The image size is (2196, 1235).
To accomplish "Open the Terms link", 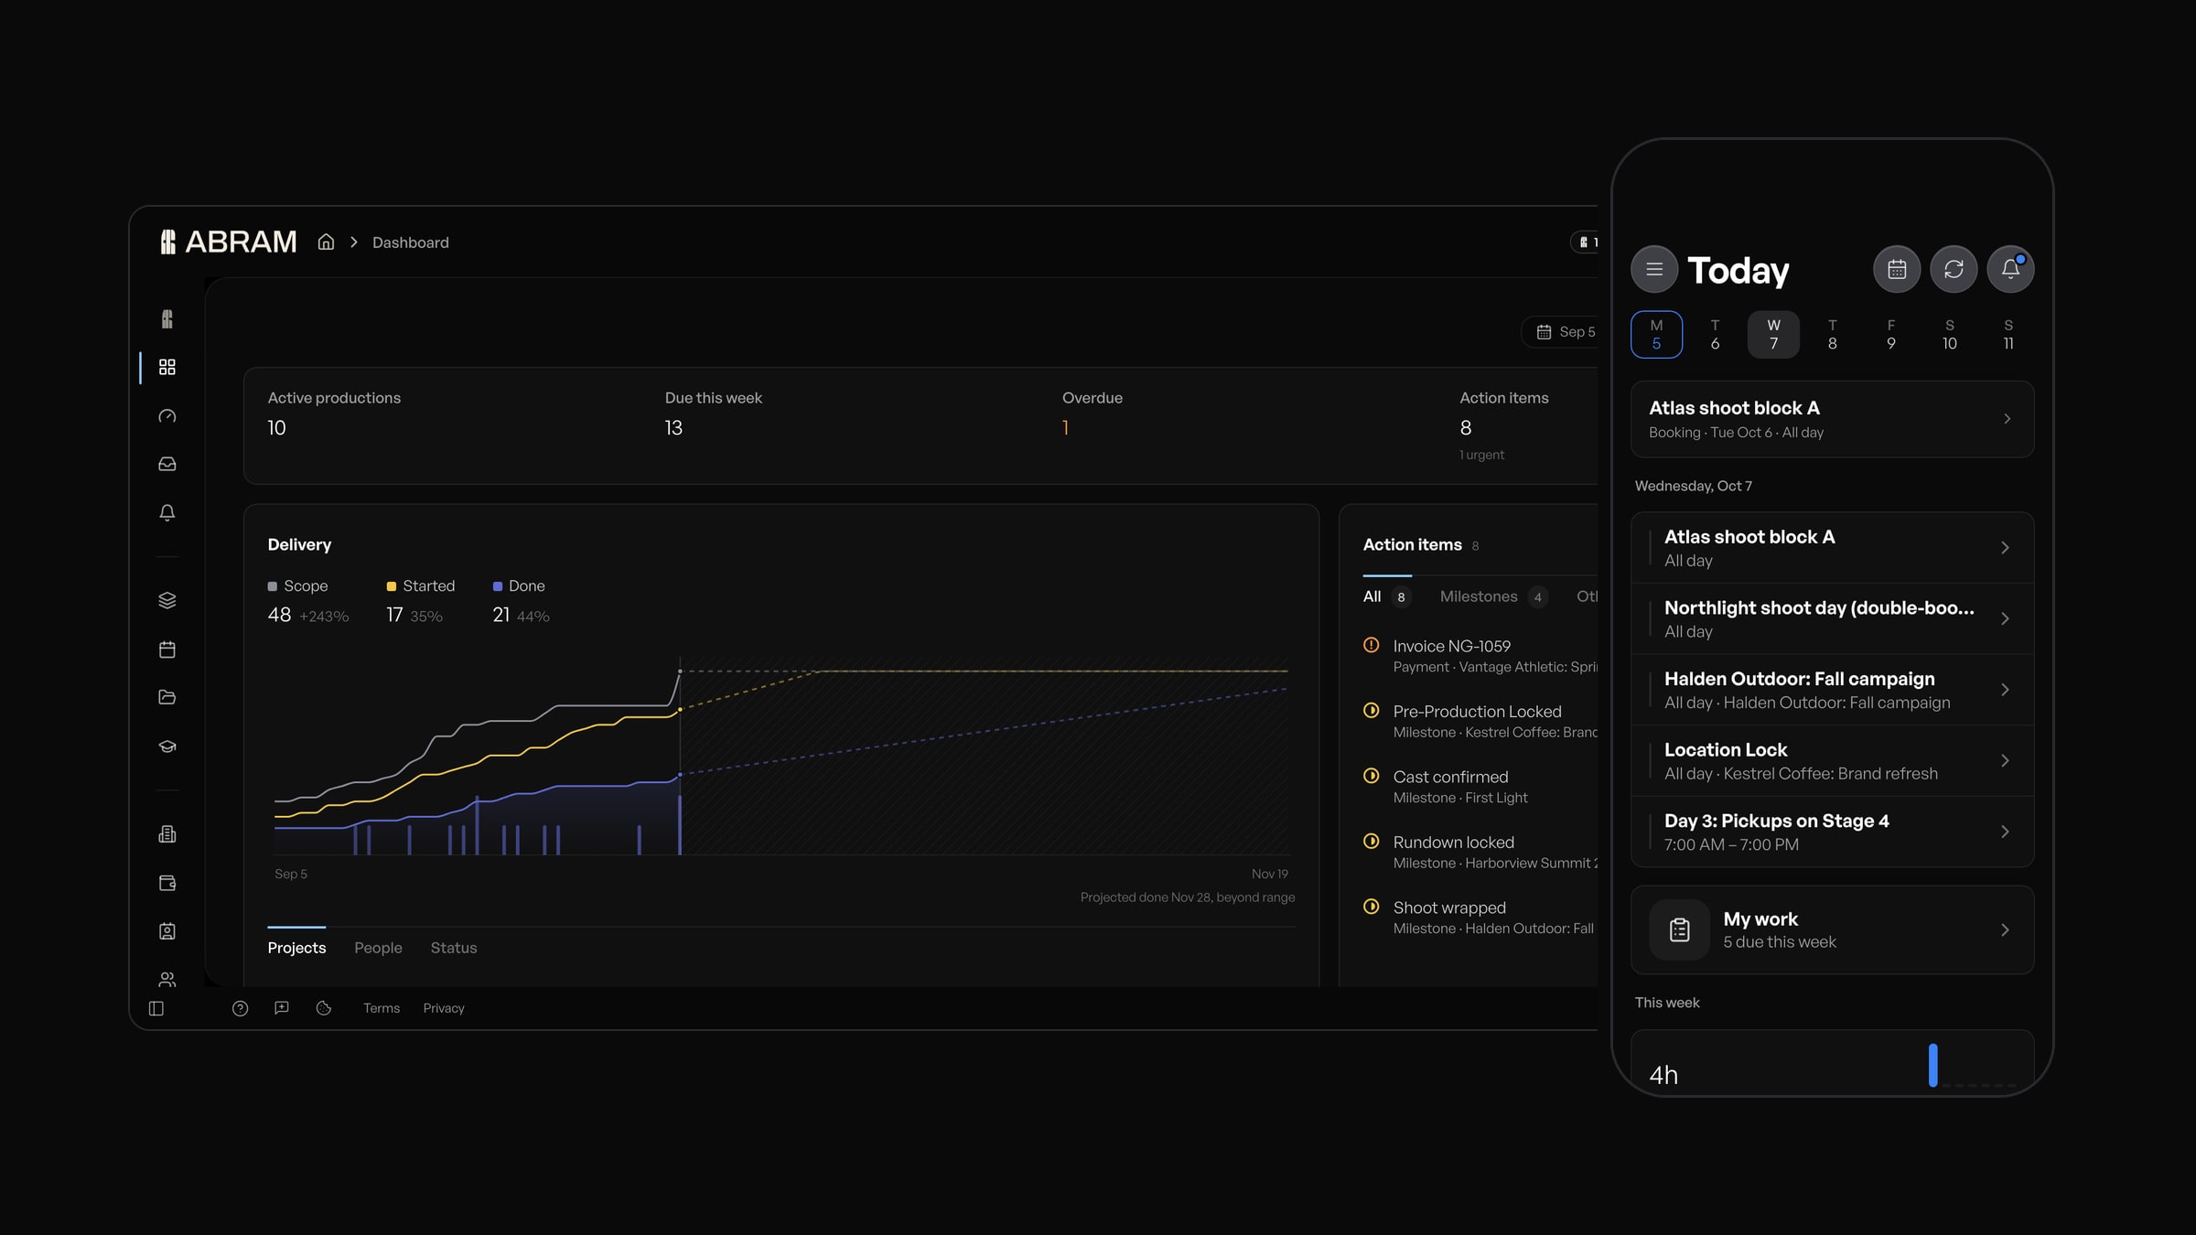I will tap(382, 1008).
